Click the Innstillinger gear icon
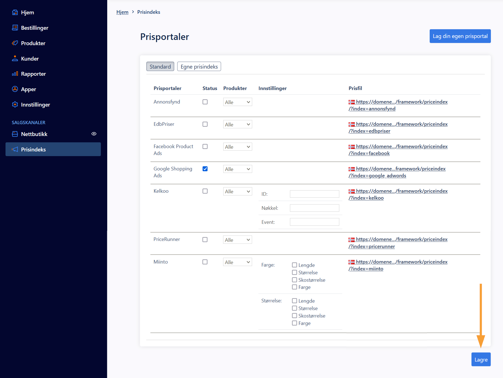The image size is (503, 378). pyautogui.click(x=15, y=105)
